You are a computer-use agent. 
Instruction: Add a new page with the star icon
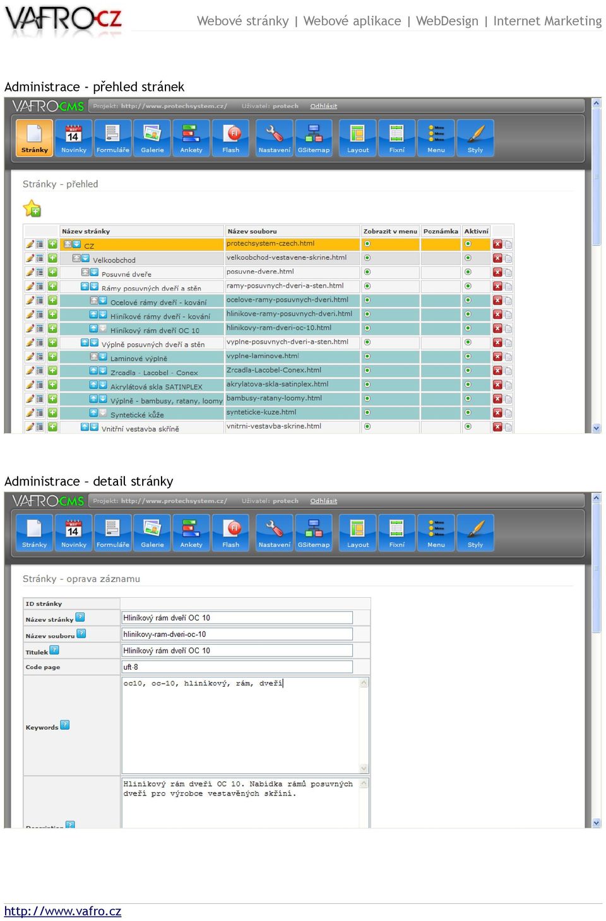click(32, 208)
